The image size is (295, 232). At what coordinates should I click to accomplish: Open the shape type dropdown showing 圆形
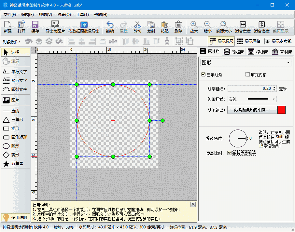pyautogui.click(x=246, y=62)
